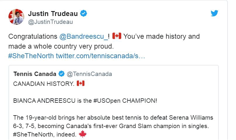Click Justin Trudeau's profile avatar

pyautogui.click(x=16, y=17)
